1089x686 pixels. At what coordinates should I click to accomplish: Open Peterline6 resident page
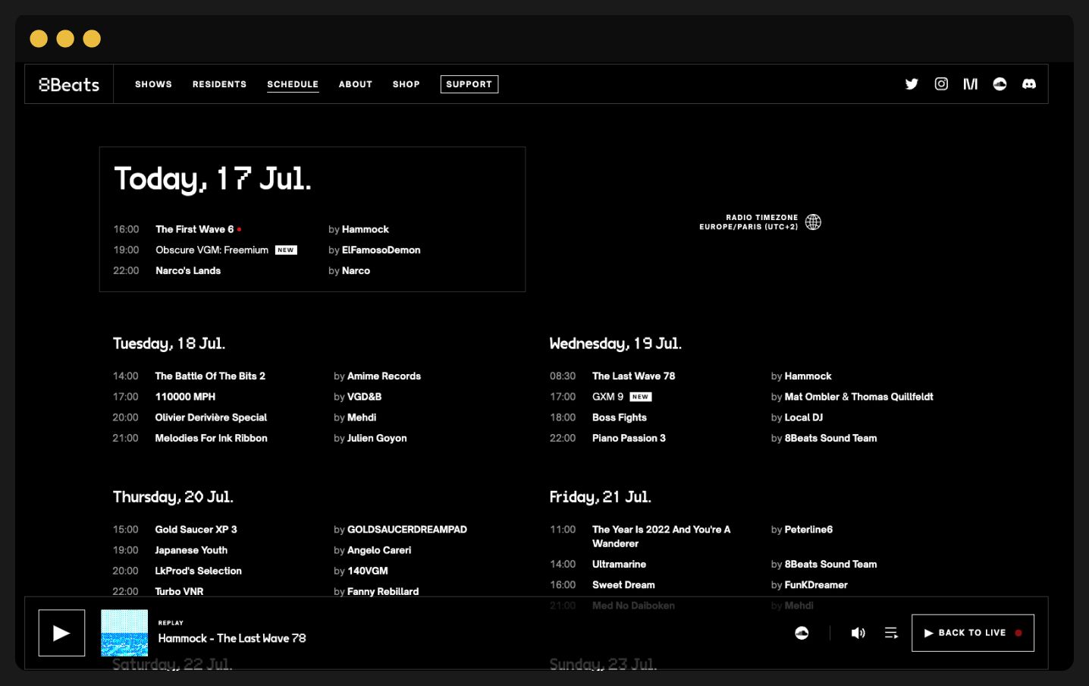[x=808, y=530]
